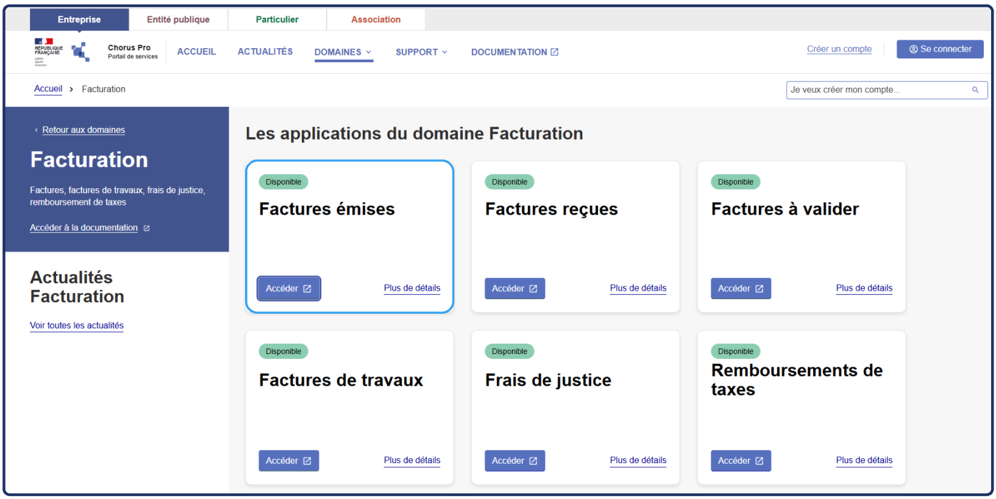
Task: Open the Association tab
Action: (x=375, y=19)
